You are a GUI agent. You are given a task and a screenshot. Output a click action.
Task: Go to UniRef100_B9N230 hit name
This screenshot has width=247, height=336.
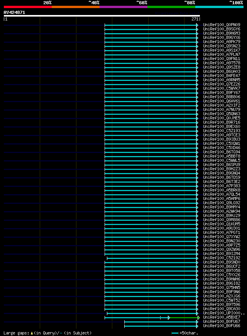(x=222, y=241)
